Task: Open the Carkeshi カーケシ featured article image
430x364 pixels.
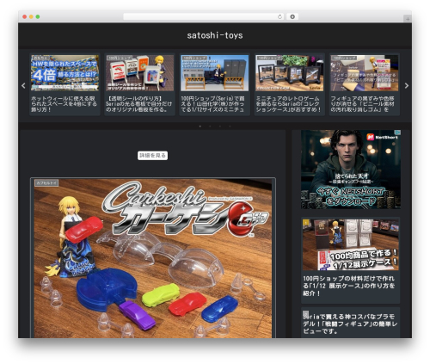Action: tap(153, 258)
